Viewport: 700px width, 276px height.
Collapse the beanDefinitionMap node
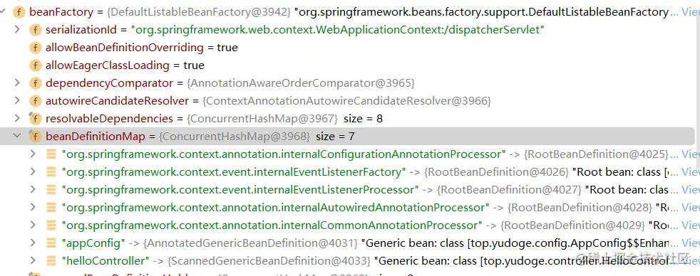(x=17, y=136)
